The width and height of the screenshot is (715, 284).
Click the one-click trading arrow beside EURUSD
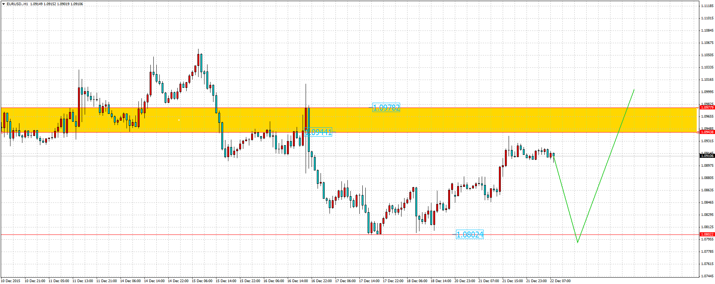[3, 4]
